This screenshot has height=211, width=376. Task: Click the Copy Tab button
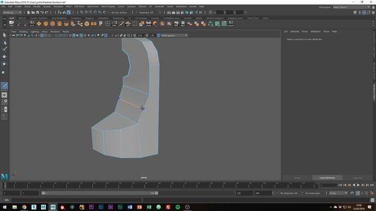[x=357, y=178]
